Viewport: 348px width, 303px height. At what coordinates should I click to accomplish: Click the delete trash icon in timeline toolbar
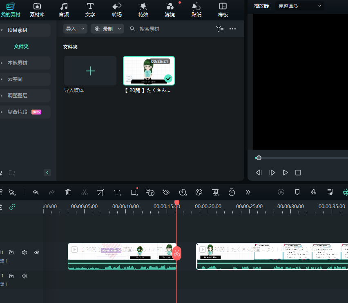click(x=68, y=192)
